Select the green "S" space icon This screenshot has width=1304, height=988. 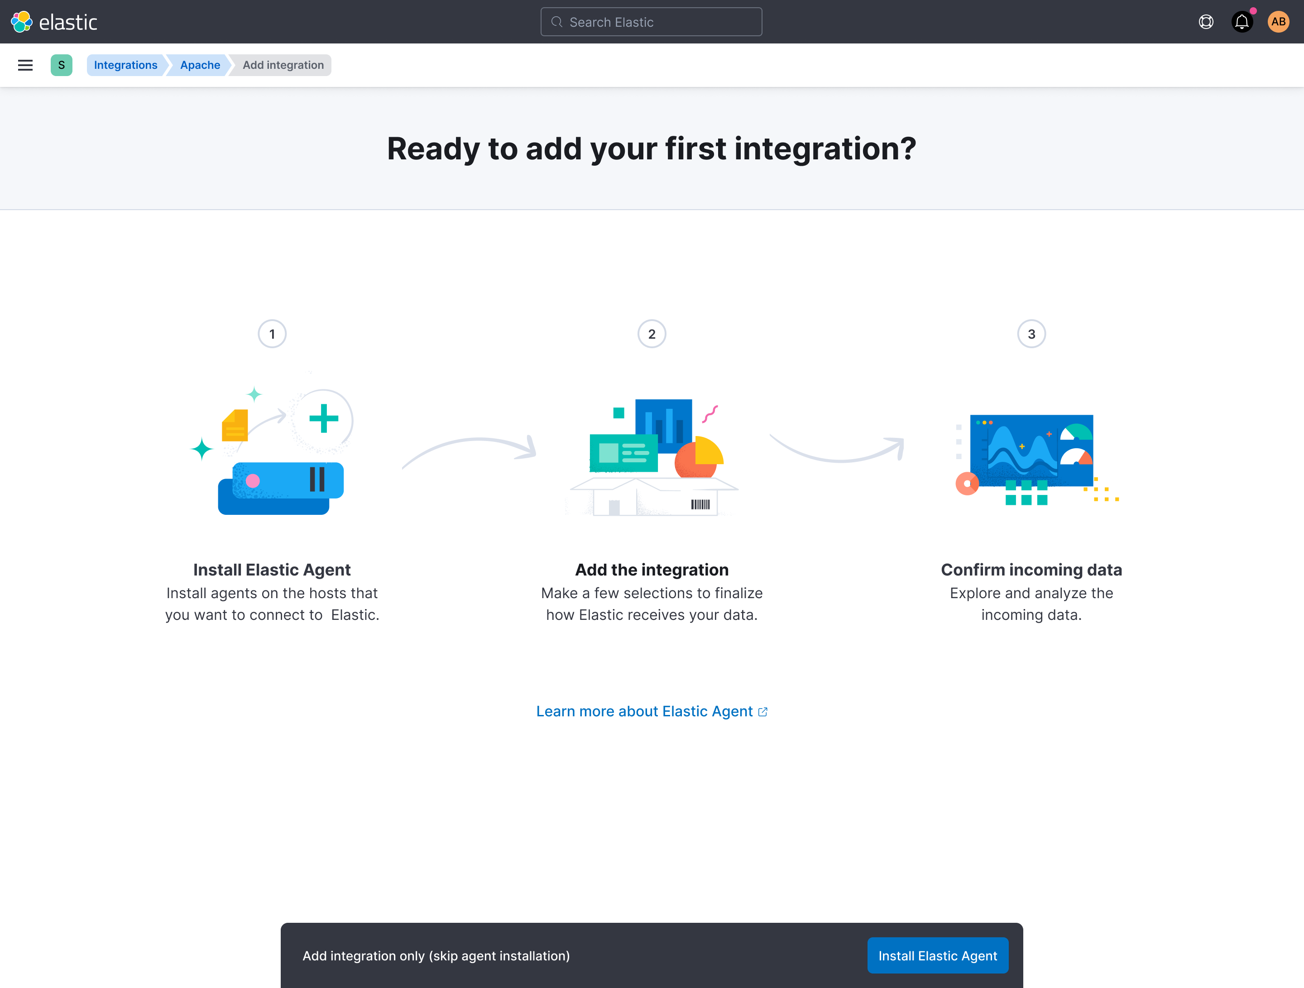point(61,65)
